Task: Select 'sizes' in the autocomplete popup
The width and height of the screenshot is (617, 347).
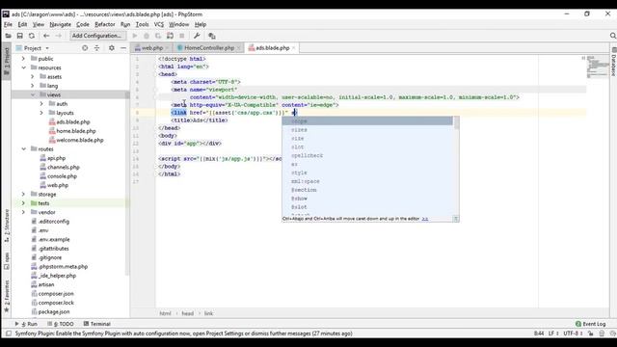Action: coord(367,130)
